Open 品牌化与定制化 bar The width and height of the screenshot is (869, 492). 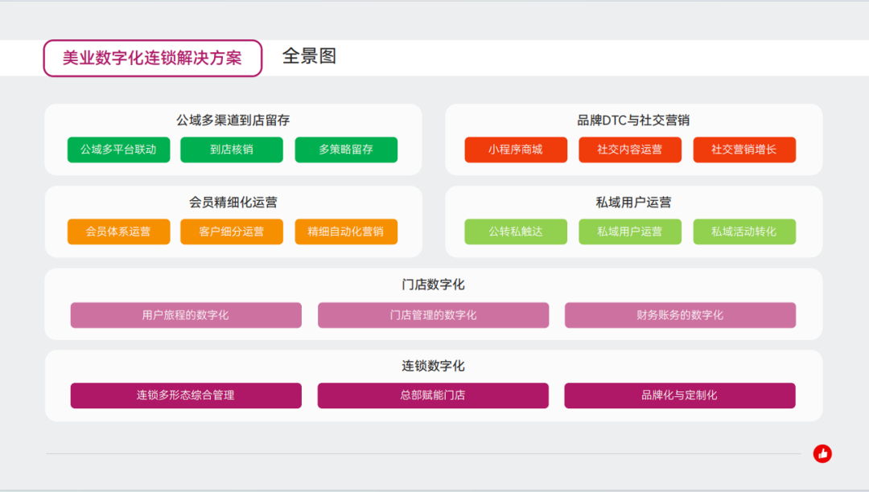coord(680,396)
